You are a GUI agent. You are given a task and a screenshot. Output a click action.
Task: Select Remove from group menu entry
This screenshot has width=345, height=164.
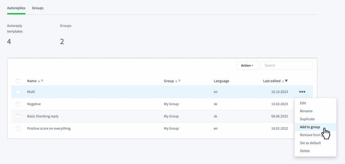click(315, 135)
